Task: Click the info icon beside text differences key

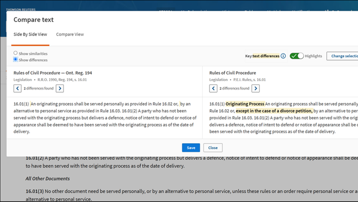Action: (283, 56)
